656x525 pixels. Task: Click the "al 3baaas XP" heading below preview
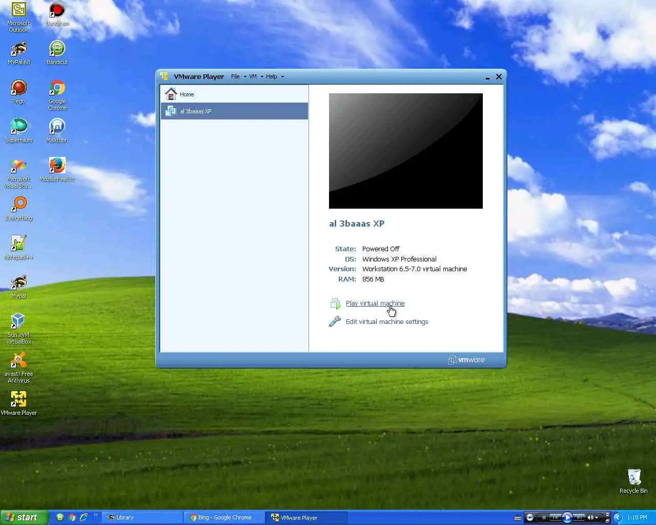(x=357, y=224)
